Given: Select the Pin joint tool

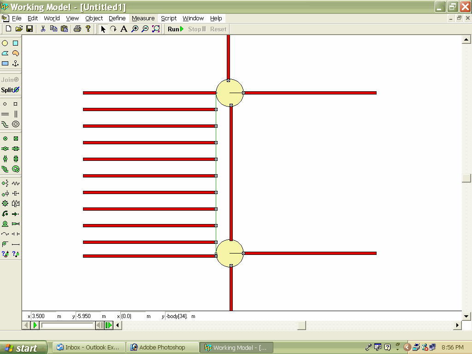Looking at the screenshot, I should [x=5, y=138].
